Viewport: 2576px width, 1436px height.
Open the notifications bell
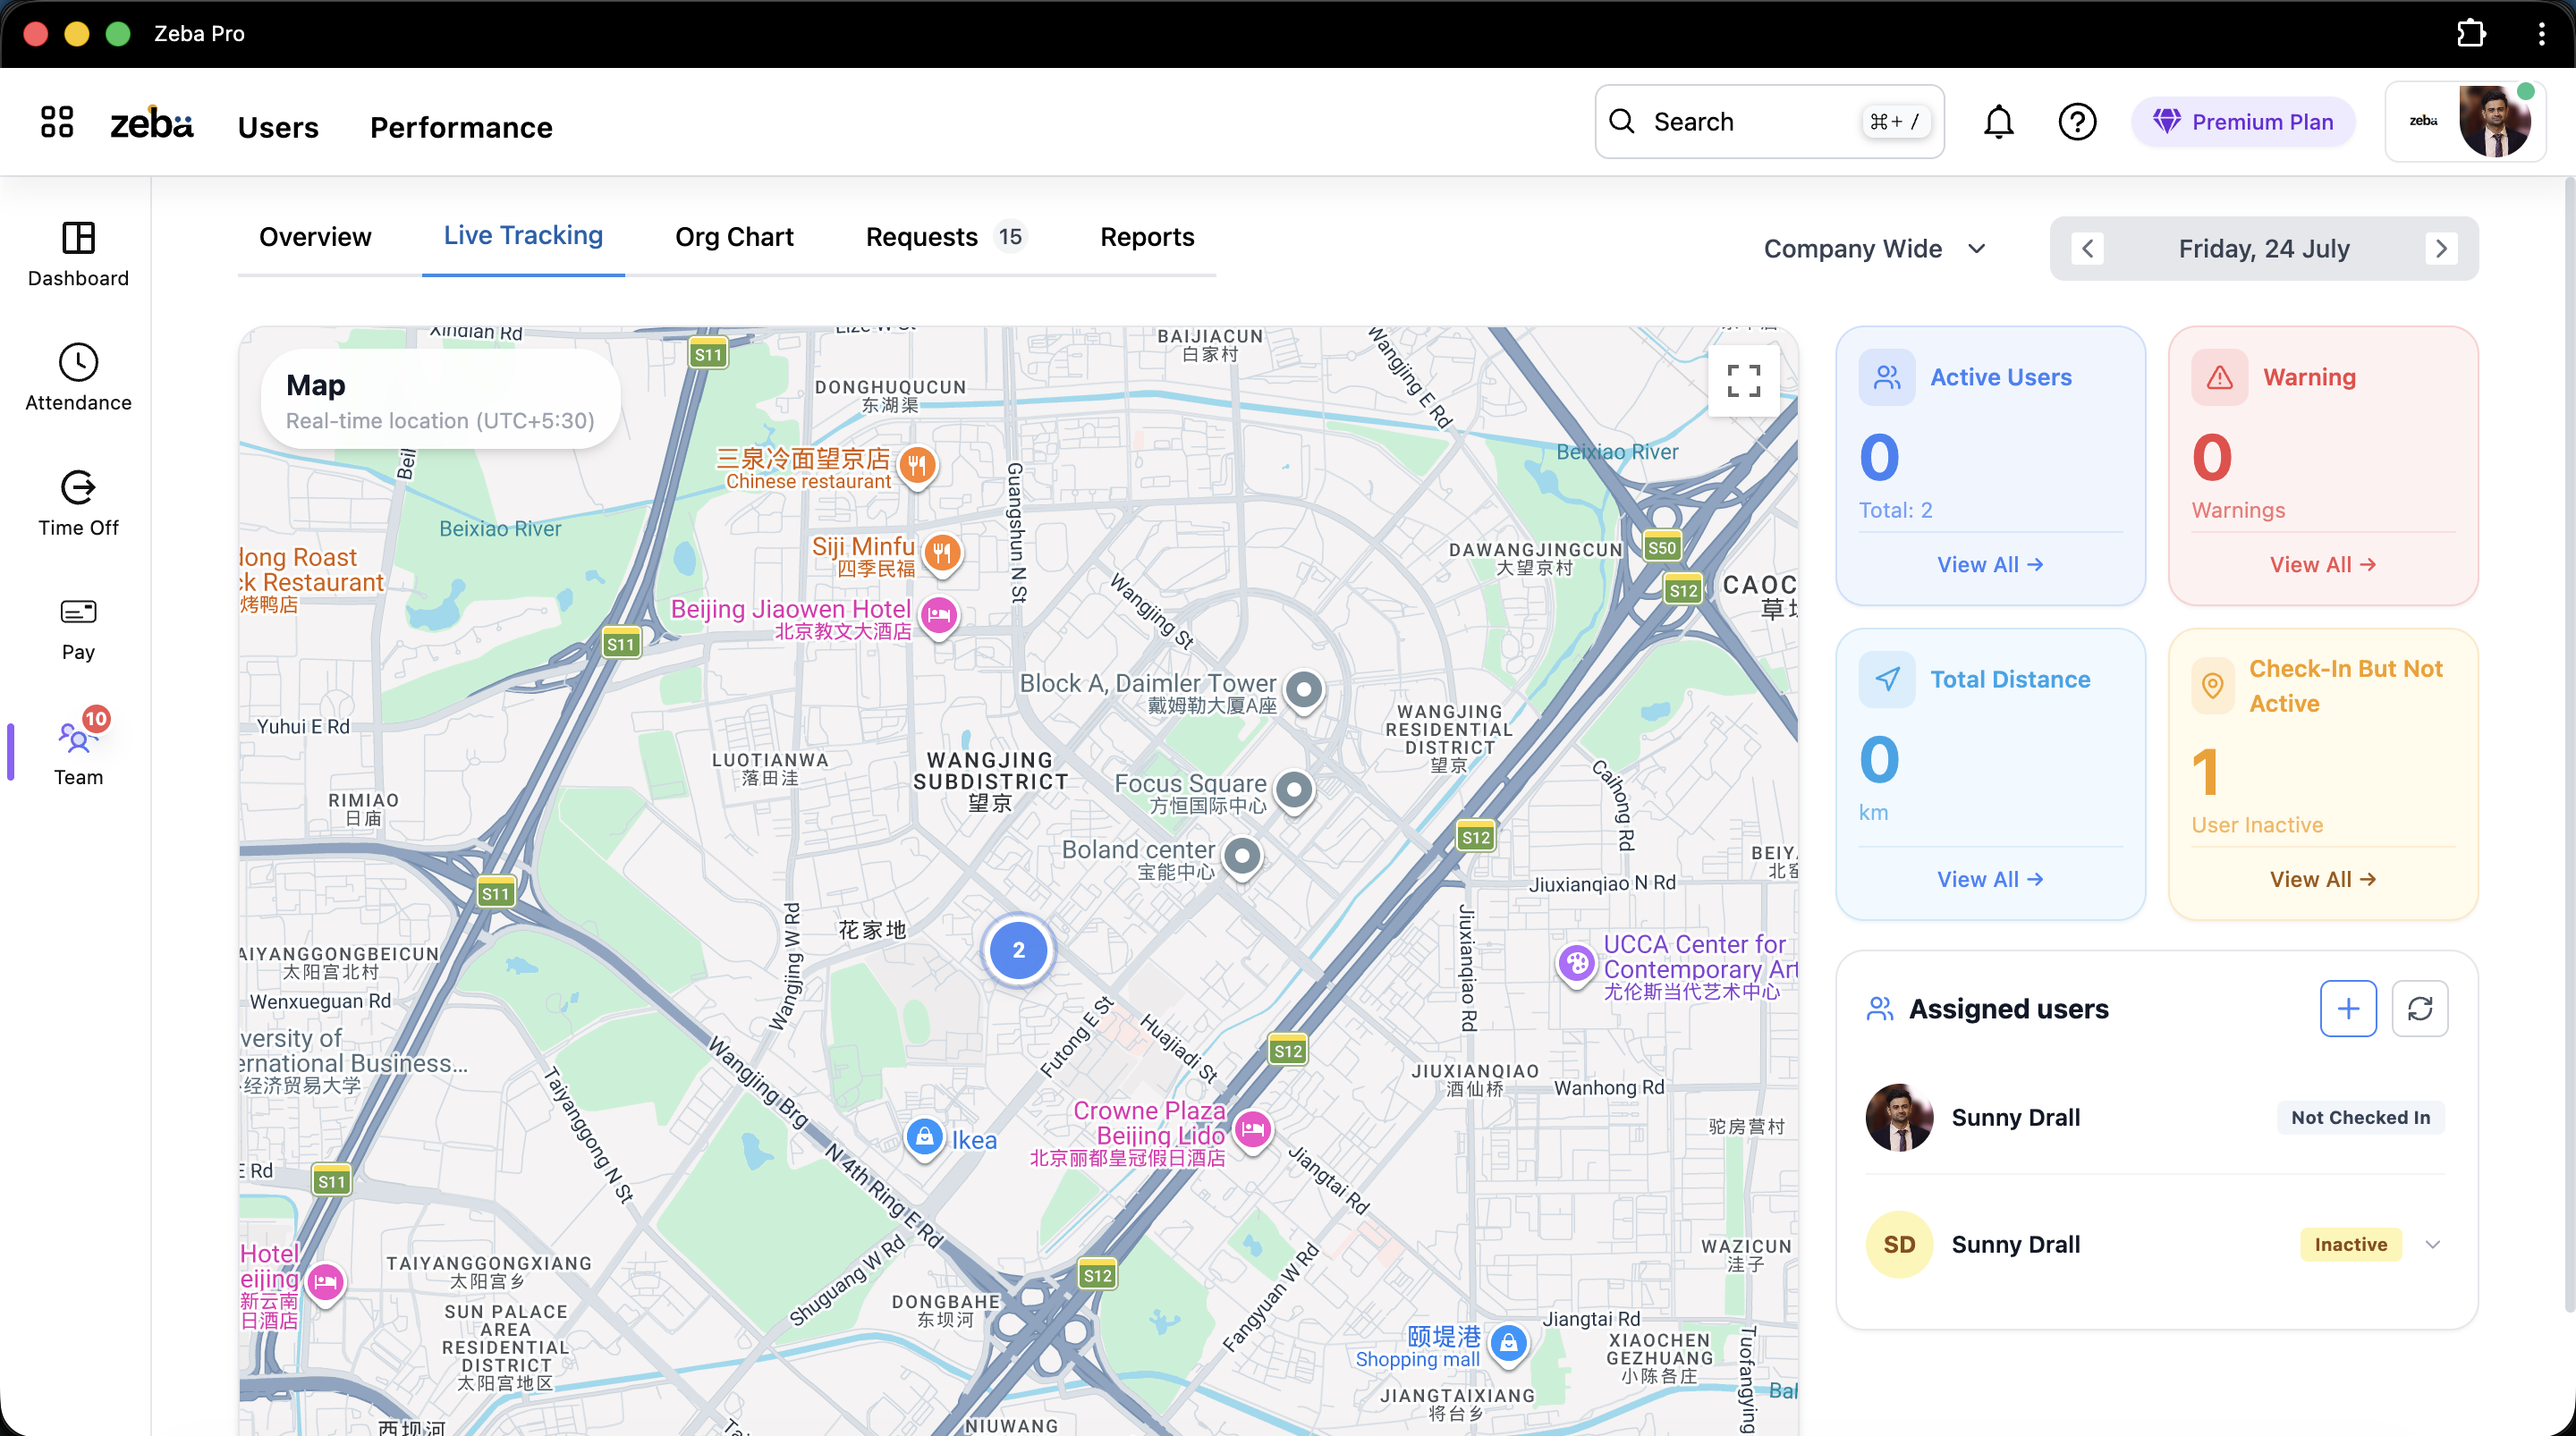pyautogui.click(x=1998, y=122)
